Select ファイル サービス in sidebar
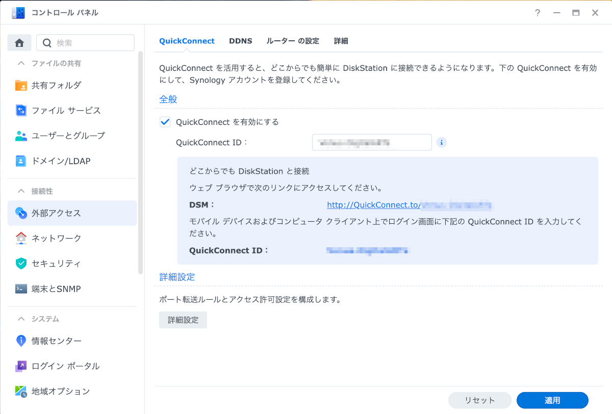 (72, 111)
